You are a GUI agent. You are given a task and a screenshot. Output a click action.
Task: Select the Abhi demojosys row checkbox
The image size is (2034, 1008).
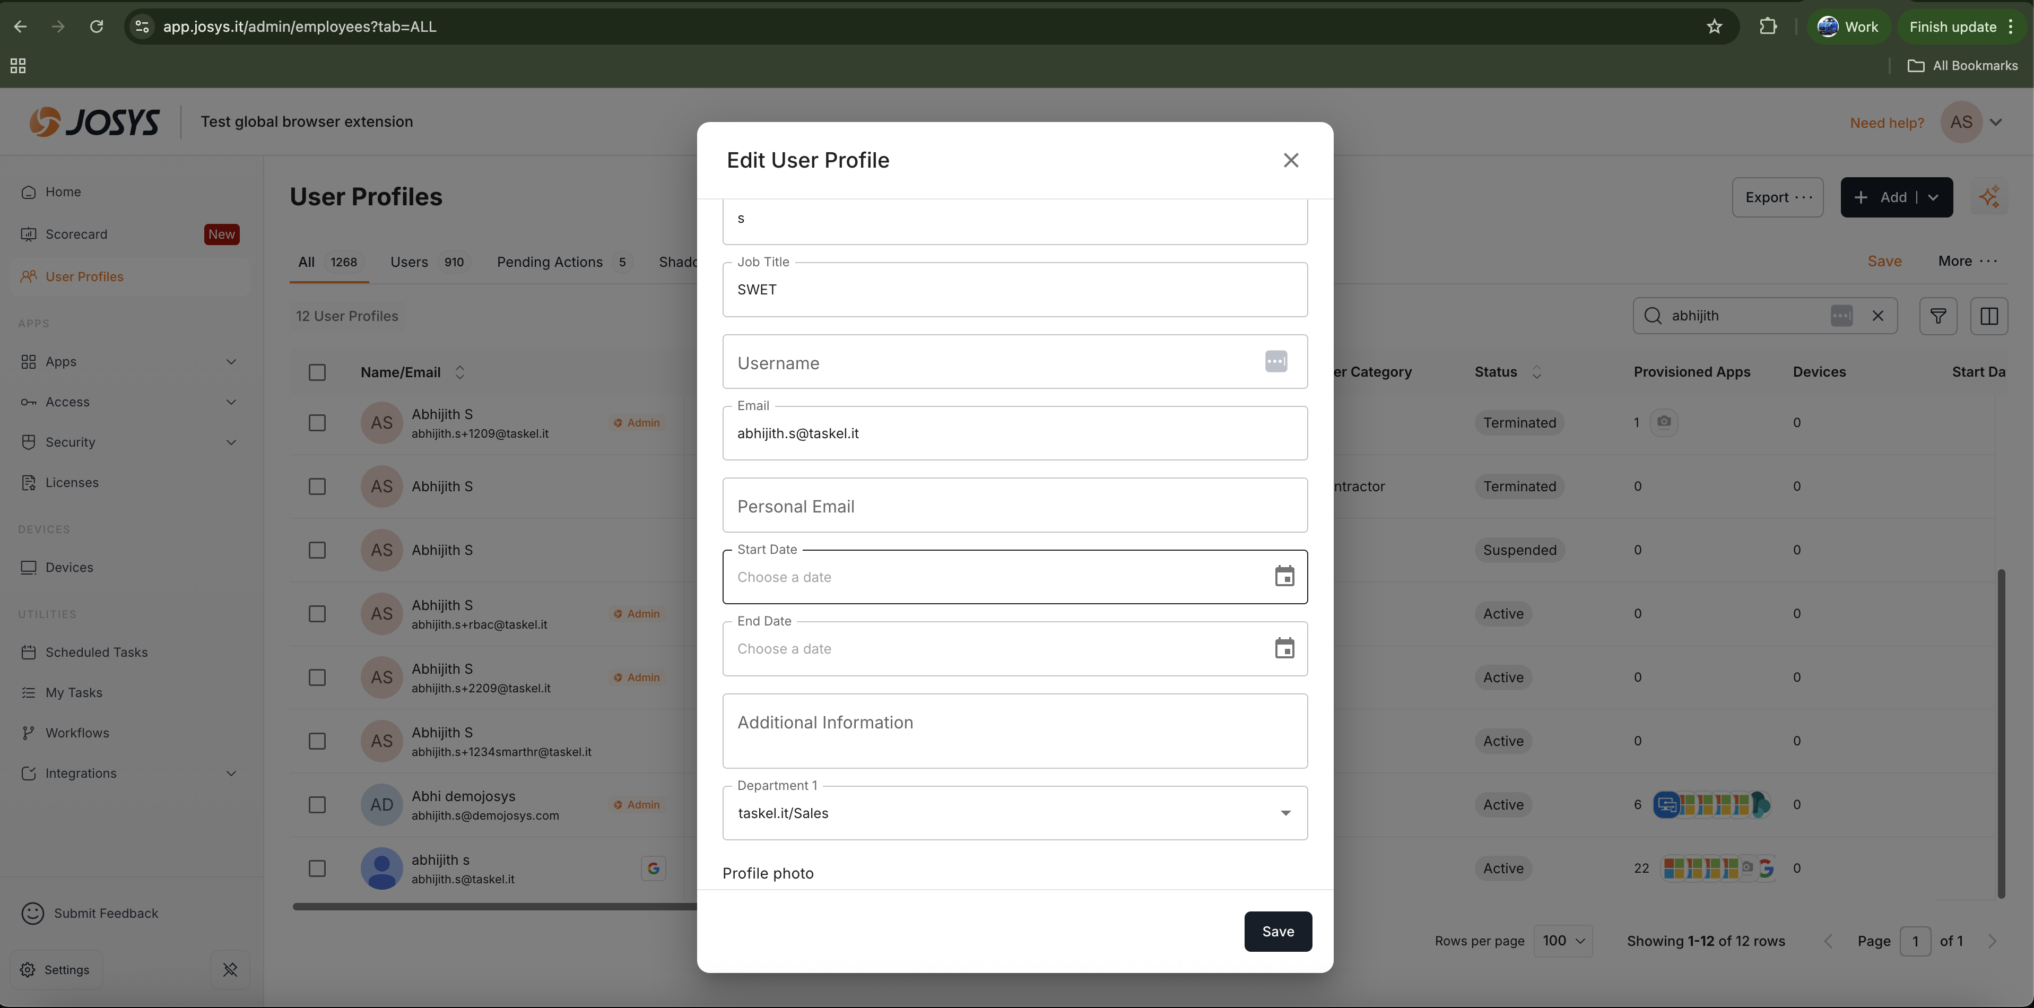click(x=317, y=804)
